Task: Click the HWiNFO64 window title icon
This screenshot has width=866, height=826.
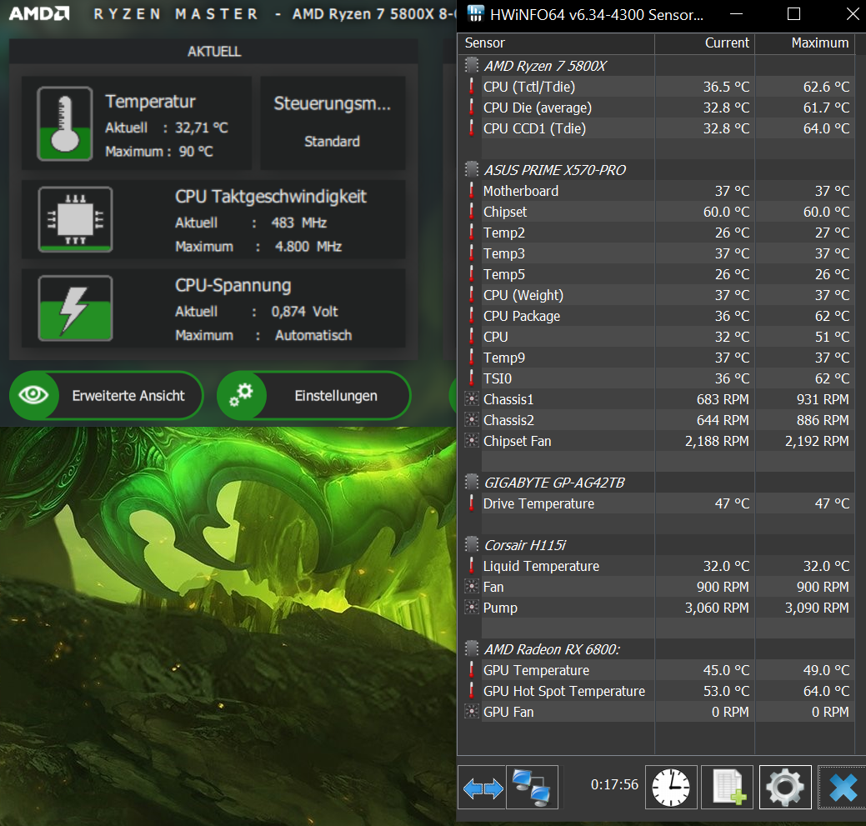Action: pos(476,14)
